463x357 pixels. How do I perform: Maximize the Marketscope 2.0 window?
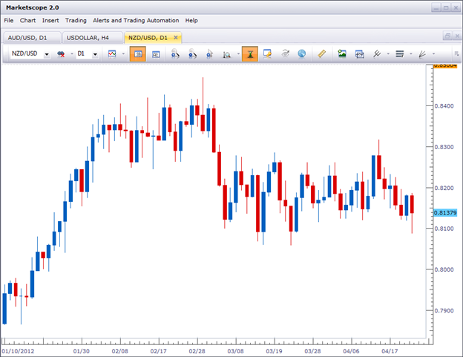tap(446, 8)
